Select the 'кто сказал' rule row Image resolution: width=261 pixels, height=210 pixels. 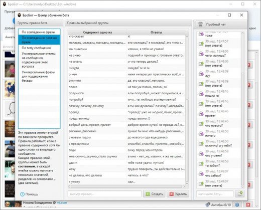coord(97,37)
